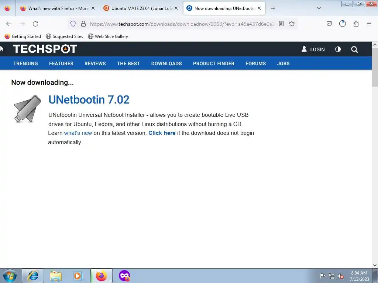Reload the current page
The width and height of the screenshot is (378, 283).
coord(35,24)
